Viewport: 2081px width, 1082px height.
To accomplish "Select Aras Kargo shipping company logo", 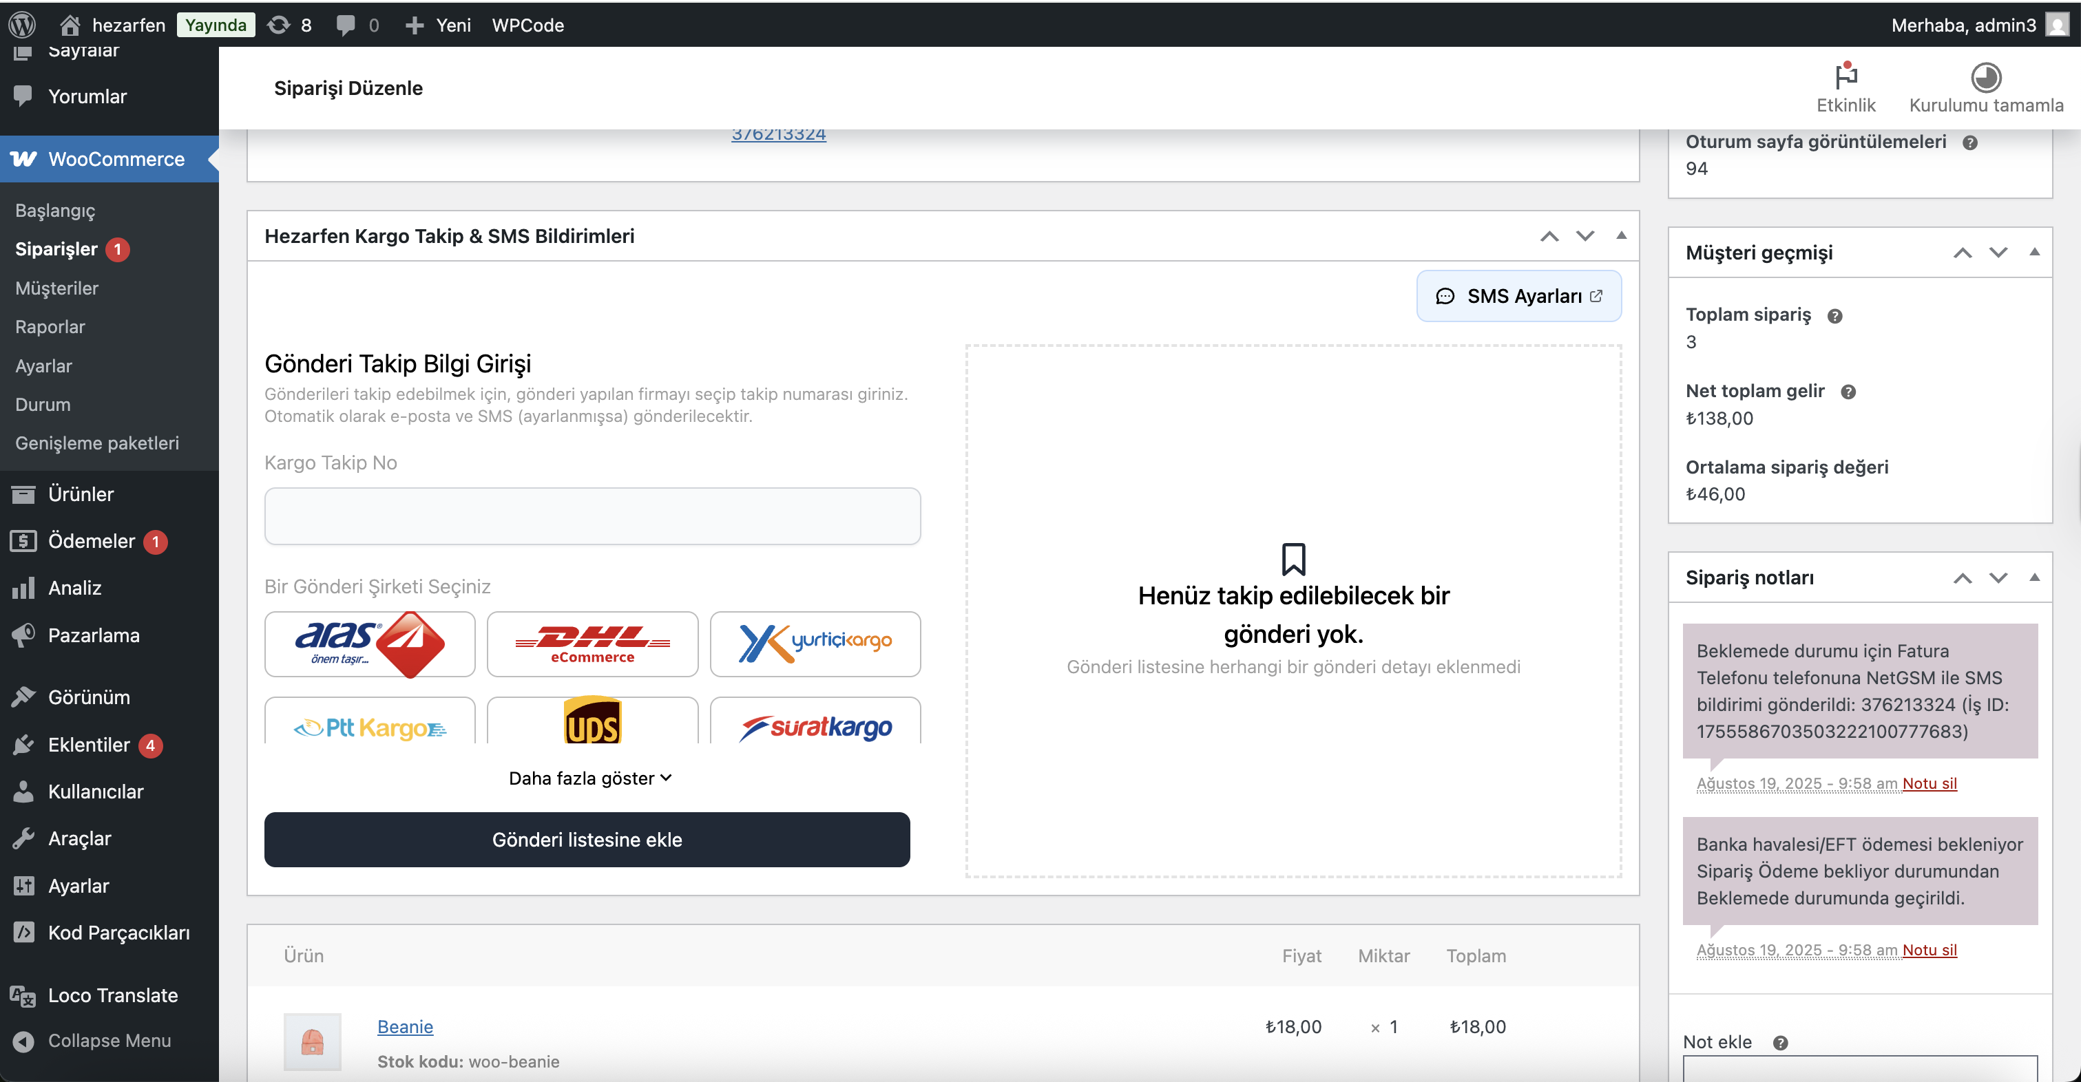I will coord(369,644).
